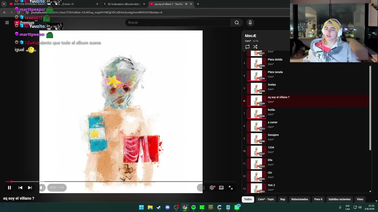Toggle subtitles on the video player
Image resolution: width=378 pixels, height=212 pixels.
[x=202, y=188]
